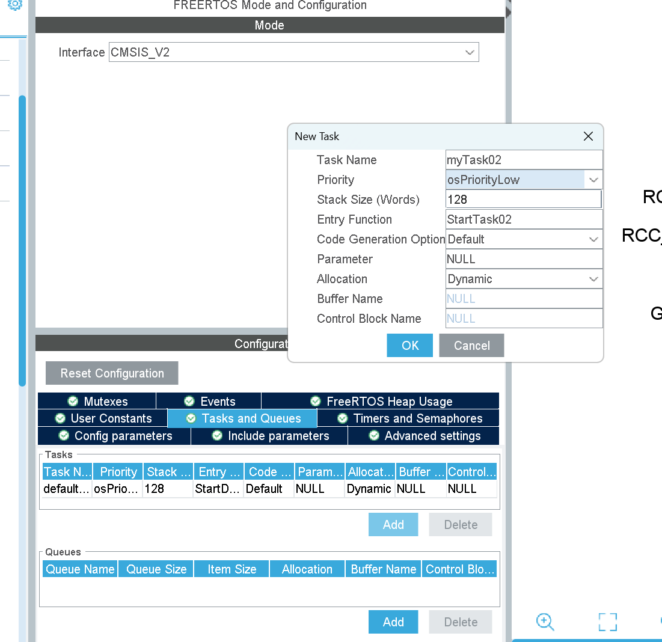
Task: Click the Control Blo column header in Queues
Action: pyautogui.click(x=459, y=569)
